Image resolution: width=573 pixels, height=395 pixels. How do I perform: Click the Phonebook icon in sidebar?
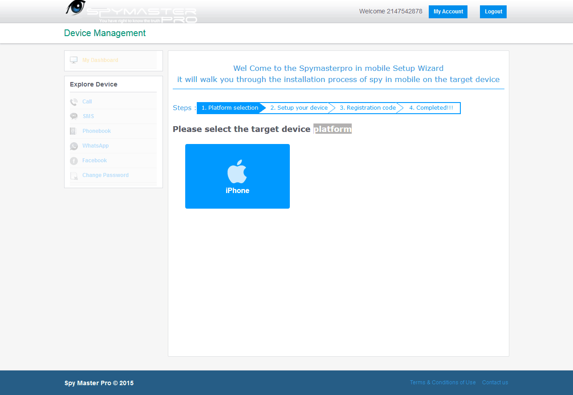pyautogui.click(x=74, y=131)
